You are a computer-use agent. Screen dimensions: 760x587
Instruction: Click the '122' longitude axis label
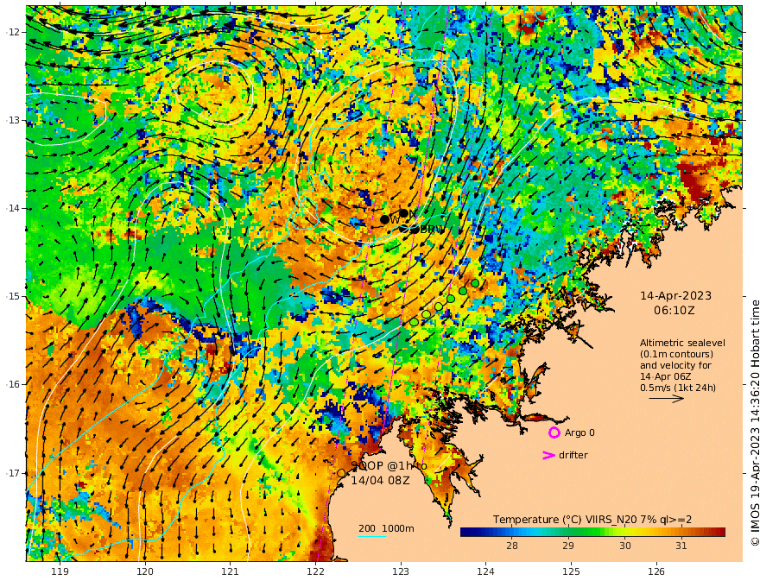coord(315,571)
